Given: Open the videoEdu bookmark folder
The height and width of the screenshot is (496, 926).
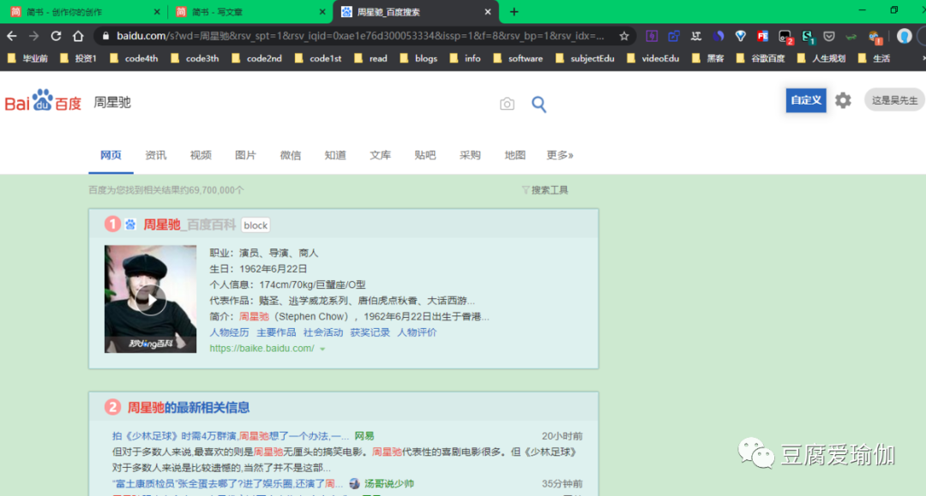Looking at the screenshot, I should pos(653,58).
